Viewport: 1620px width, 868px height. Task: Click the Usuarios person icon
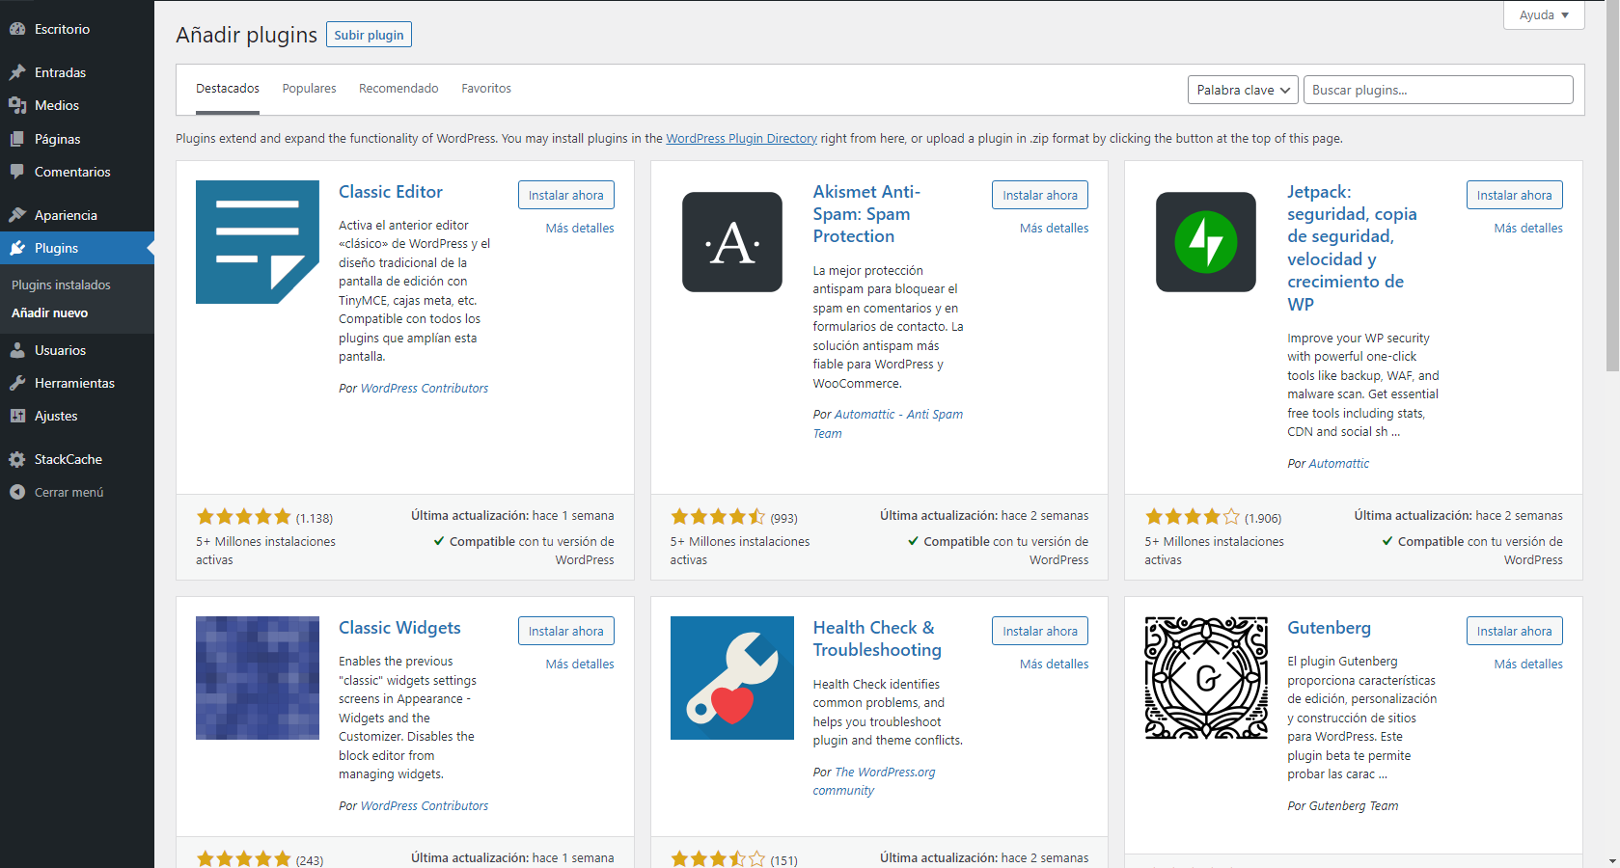[x=17, y=350]
